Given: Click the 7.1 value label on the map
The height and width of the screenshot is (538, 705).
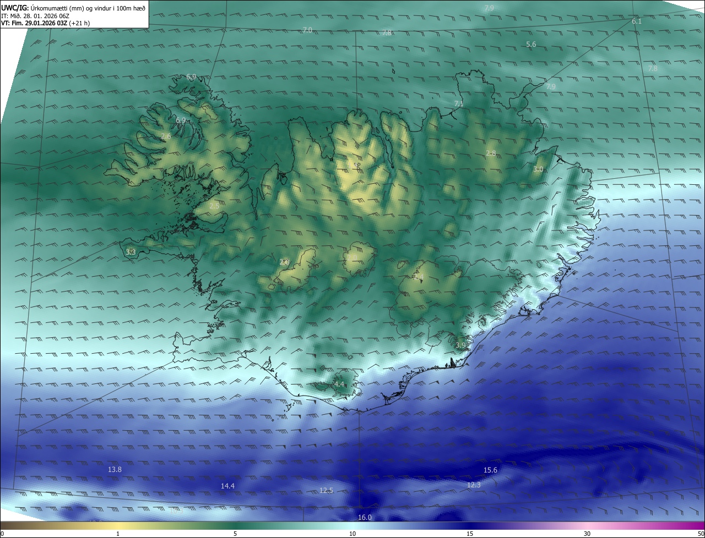Looking at the screenshot, I should [x=459, y=103].
